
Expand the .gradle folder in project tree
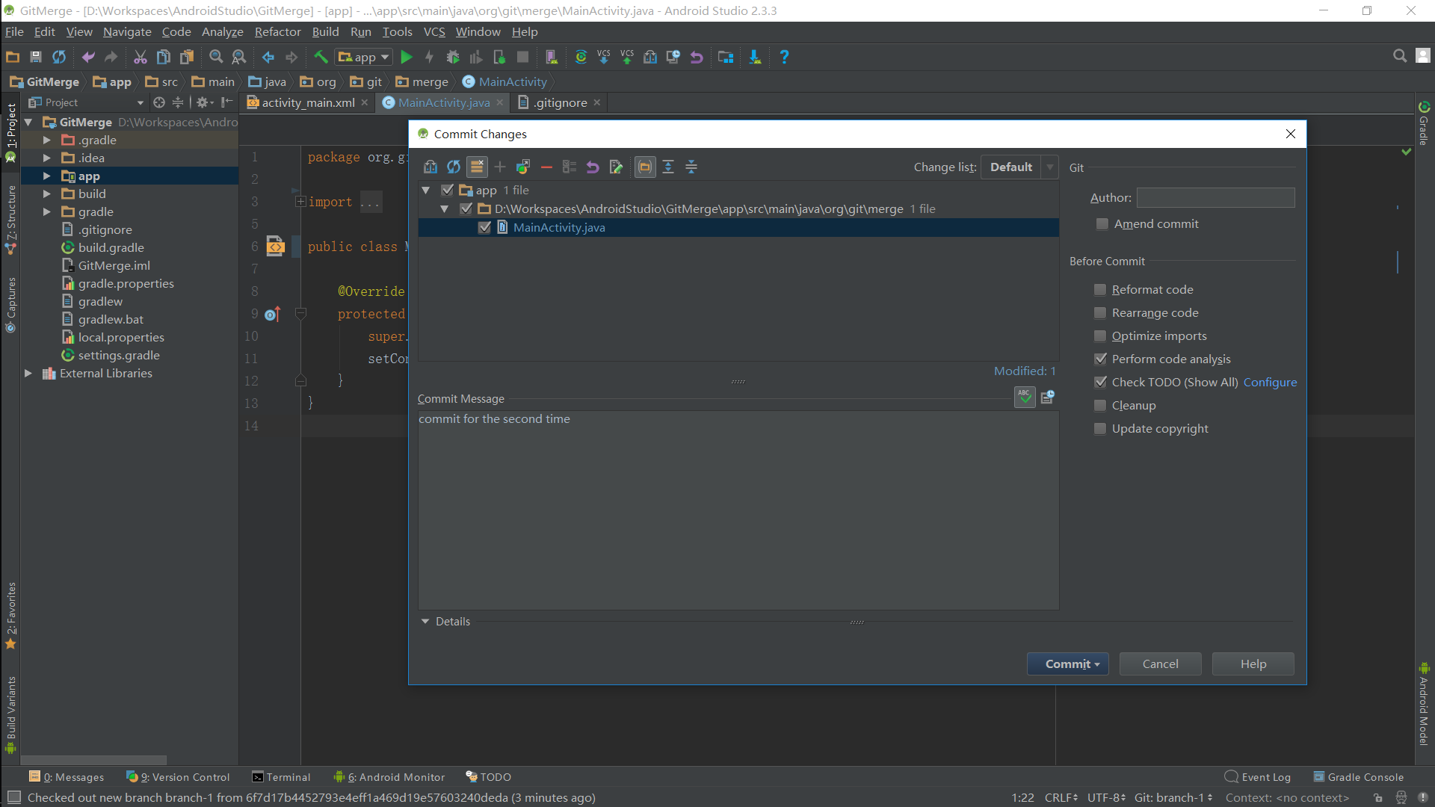click(46, 140)
